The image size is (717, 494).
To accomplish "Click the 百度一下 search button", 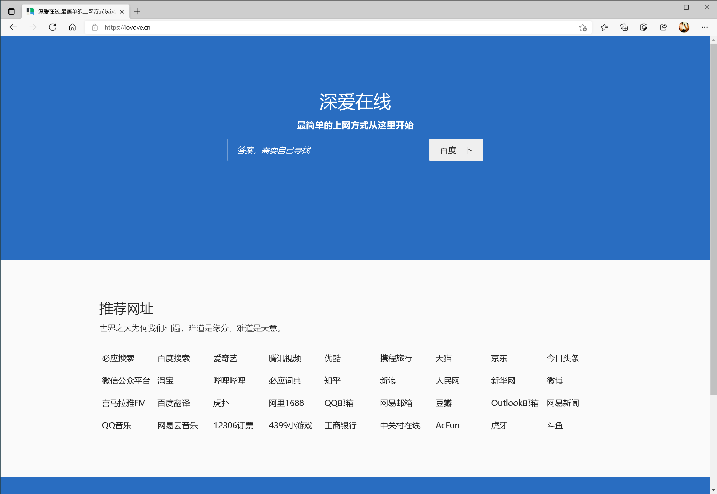I will (x=456, y=150).
